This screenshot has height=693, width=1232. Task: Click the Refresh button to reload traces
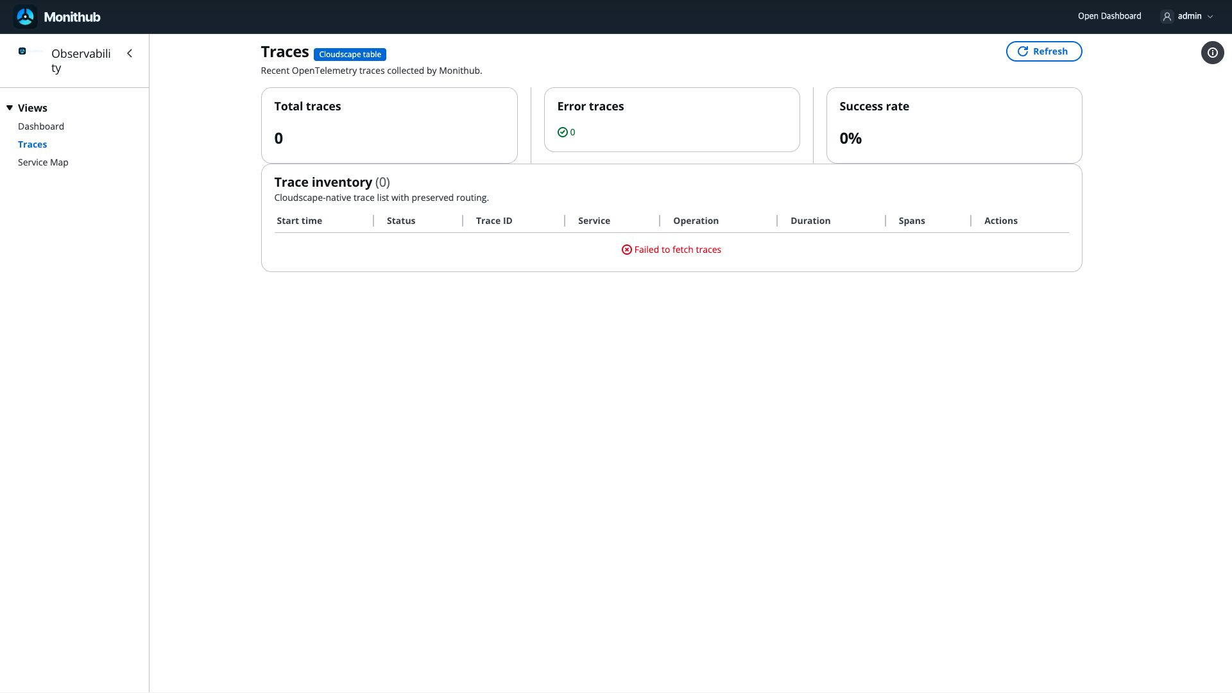click(x=1044, y=51)
